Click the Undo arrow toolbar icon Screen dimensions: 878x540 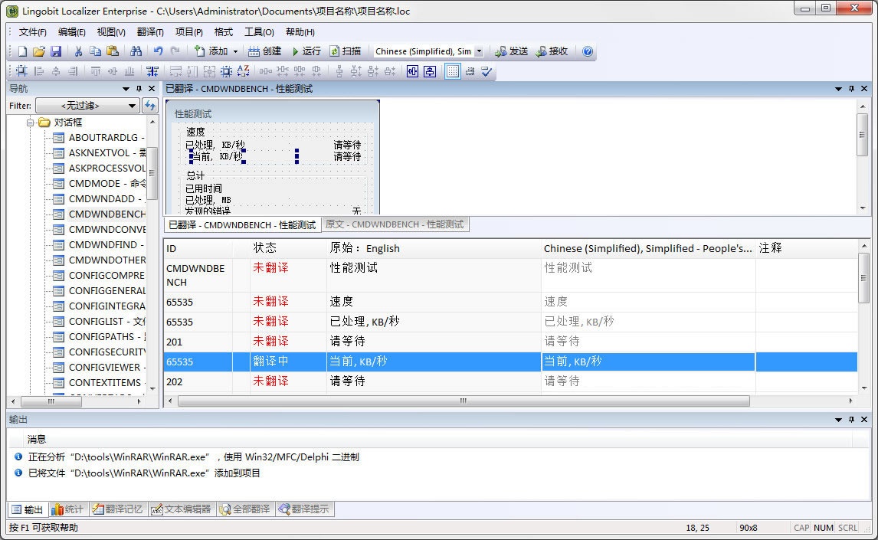[157, 51]
